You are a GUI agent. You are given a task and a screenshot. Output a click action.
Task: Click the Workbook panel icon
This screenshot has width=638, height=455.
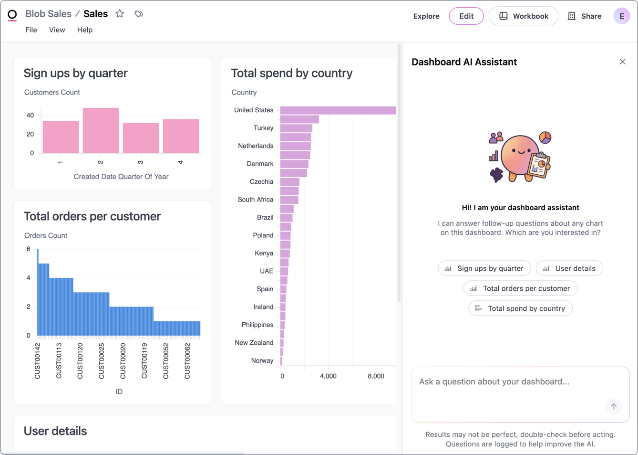504,16
